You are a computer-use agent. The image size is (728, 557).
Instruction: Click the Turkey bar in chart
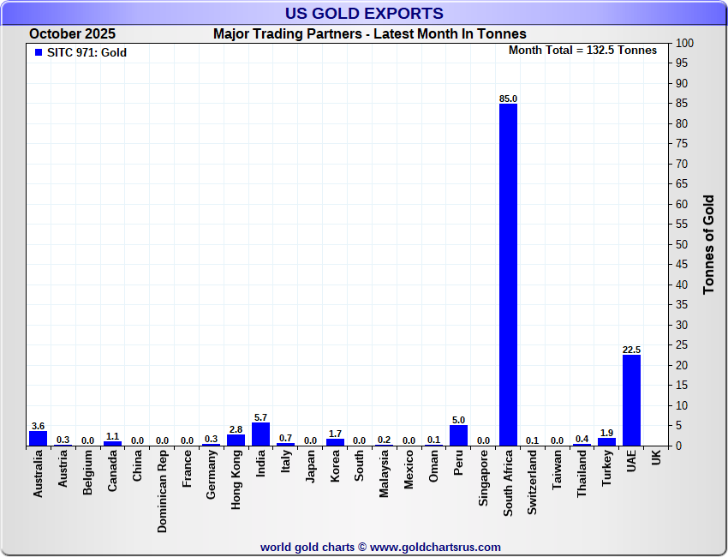pyautogui.click(x=607, y=442)
